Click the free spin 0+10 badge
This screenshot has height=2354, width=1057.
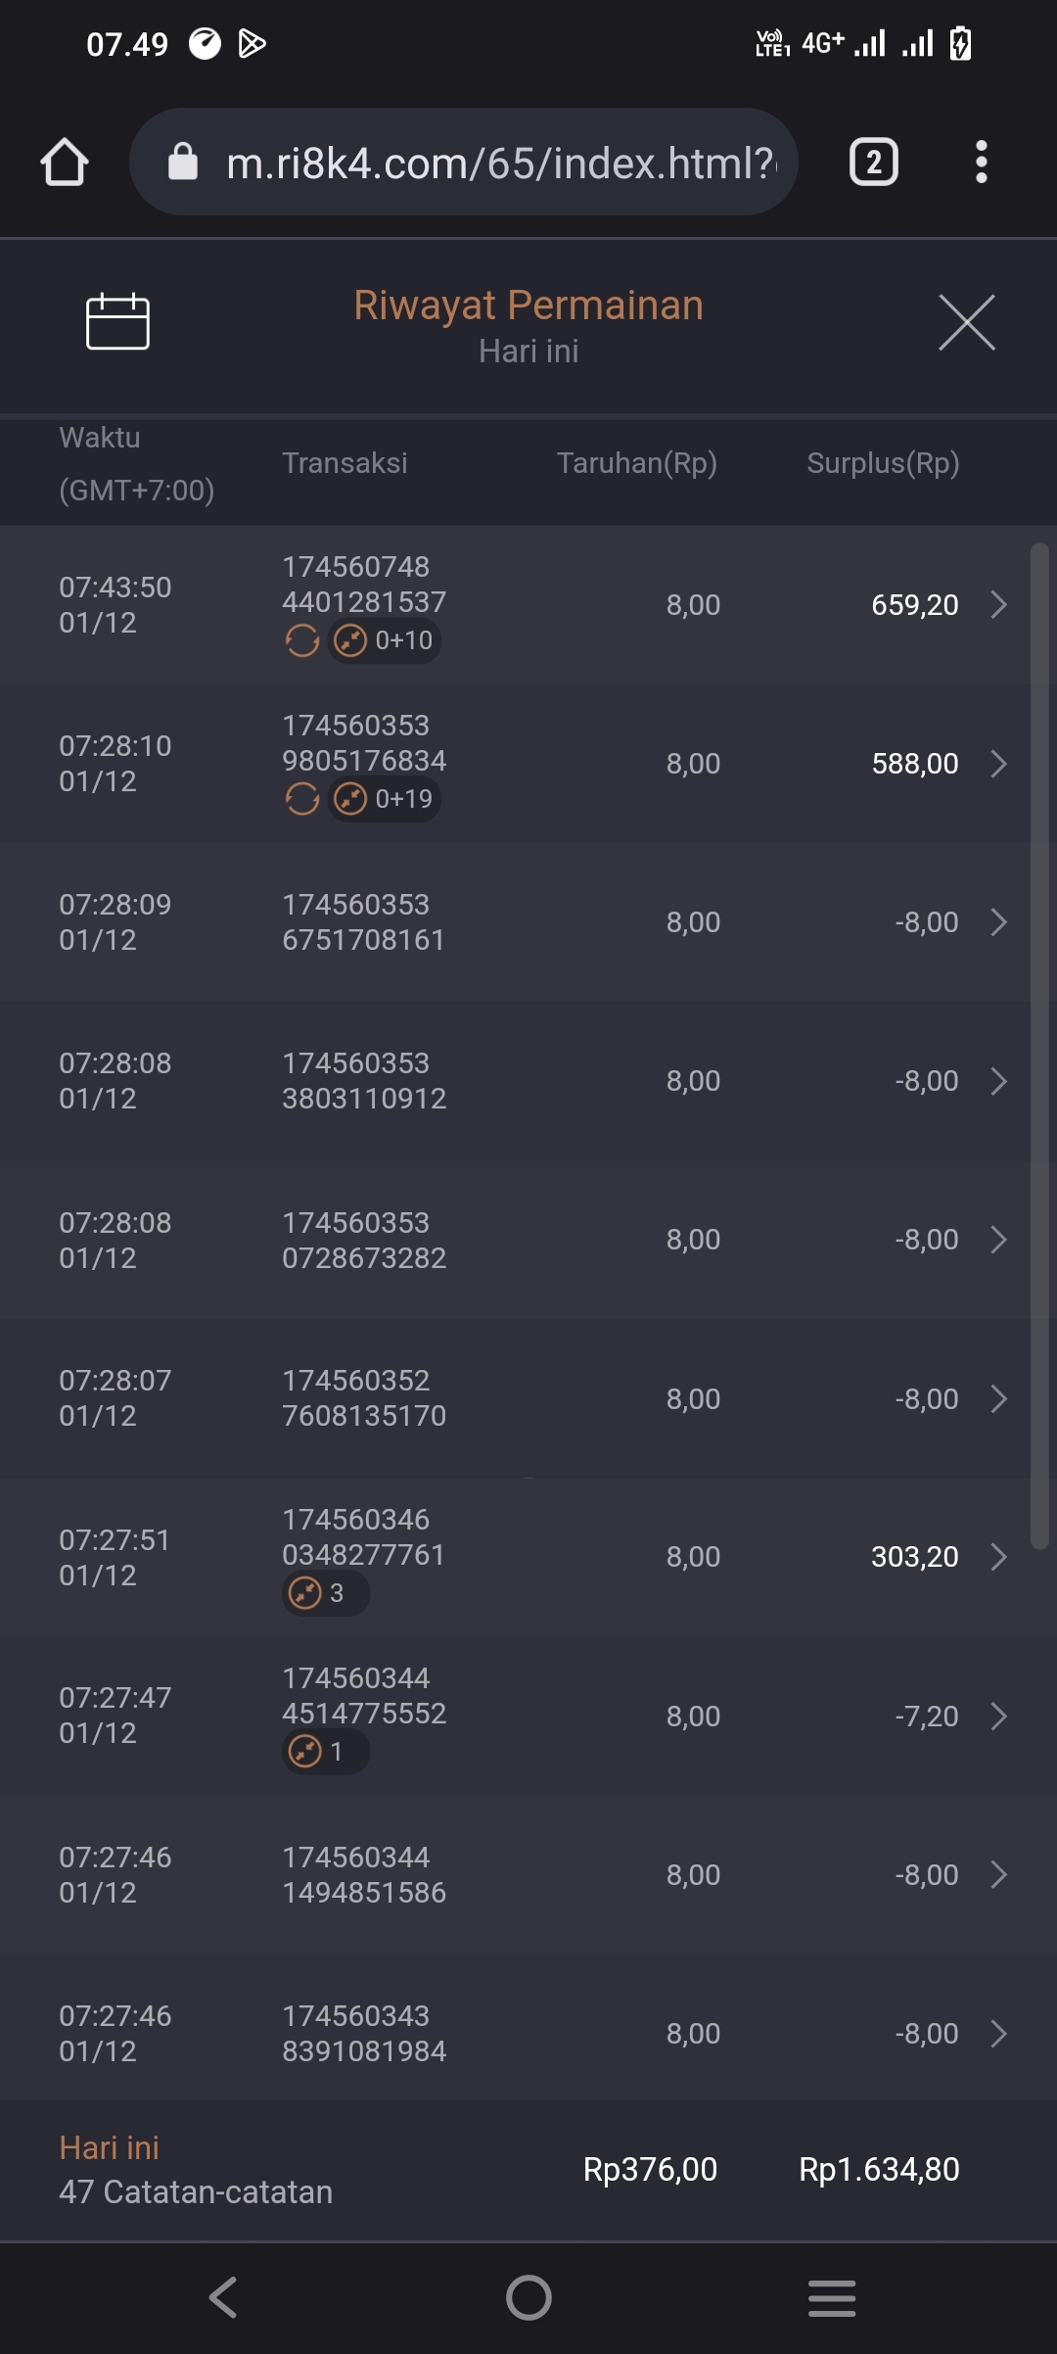tap(384, 641)
